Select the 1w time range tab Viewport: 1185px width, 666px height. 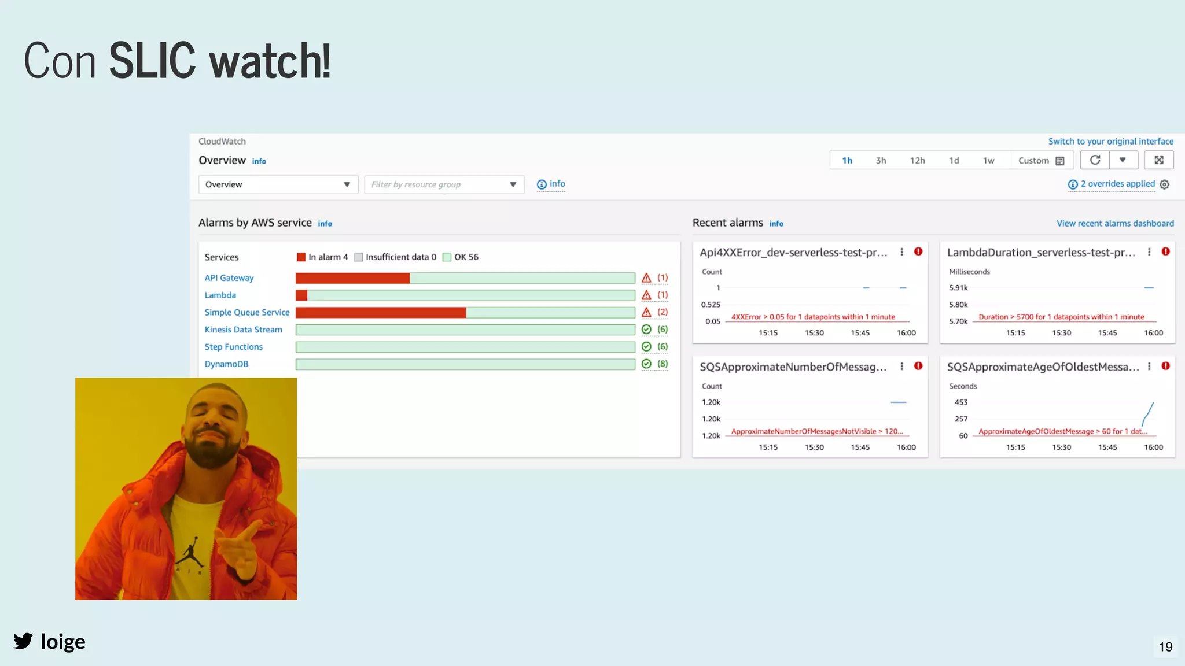988,161
